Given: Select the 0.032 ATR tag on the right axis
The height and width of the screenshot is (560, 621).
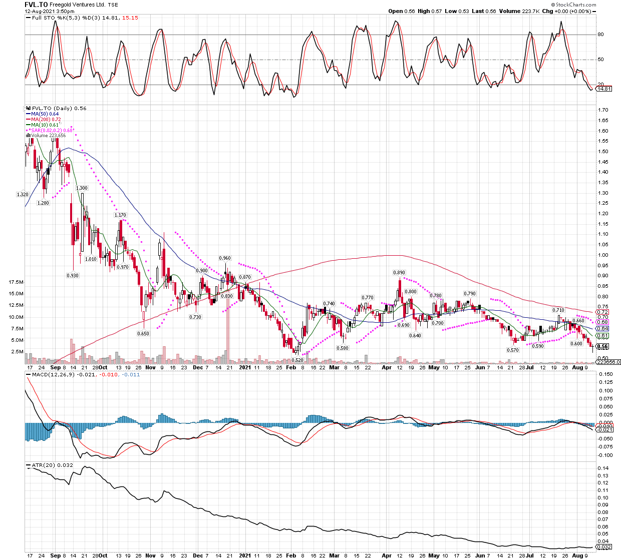Looking at the screenshot, I should (604, 547).
